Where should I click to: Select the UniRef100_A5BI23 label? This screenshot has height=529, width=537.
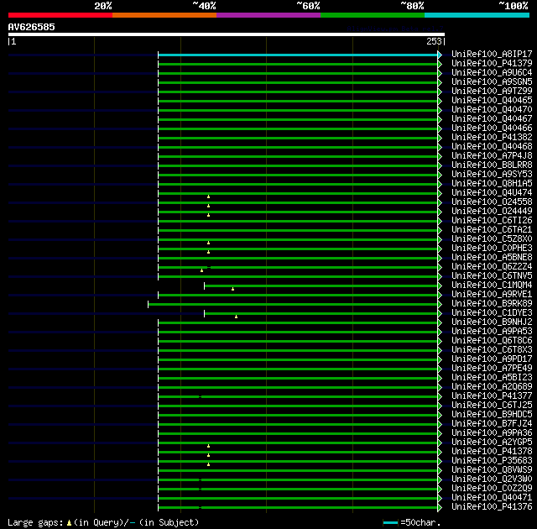(492, 378)
